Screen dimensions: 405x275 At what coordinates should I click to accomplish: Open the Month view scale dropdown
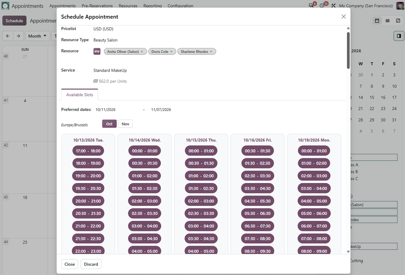click(x=37, y=36)
